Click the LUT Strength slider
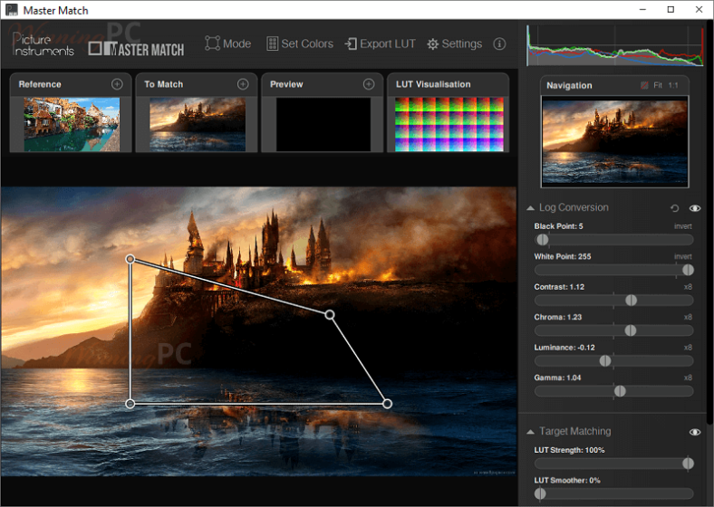The image size is (714, 507). [x=613, y=464]
